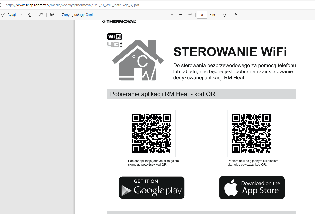Activate the read aloud icon
Screen dimensions: 315x214
pos(41,15)
